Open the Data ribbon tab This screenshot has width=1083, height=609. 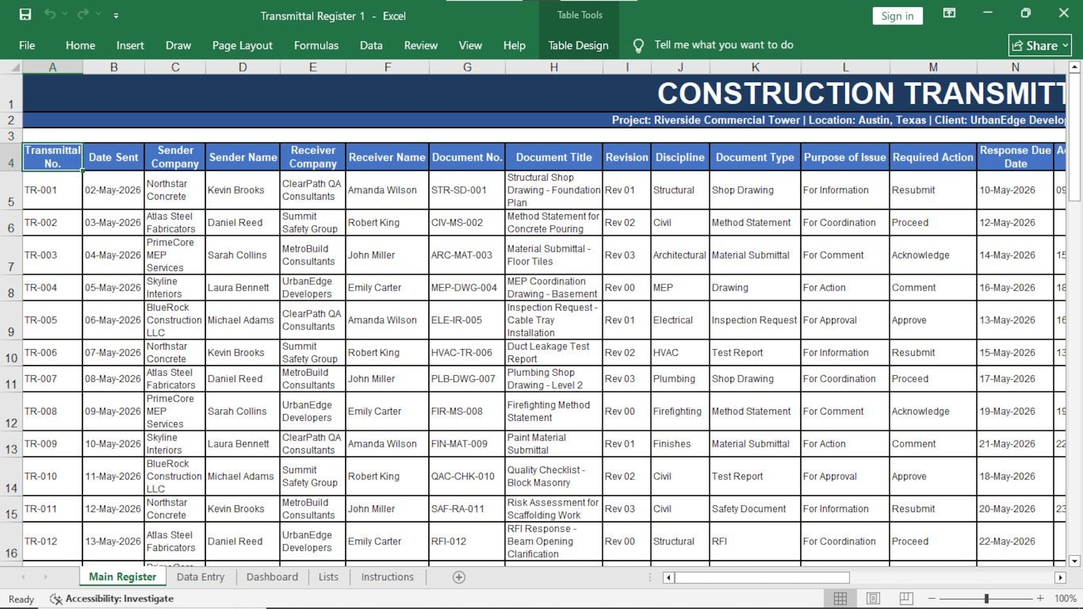(371, 45)
